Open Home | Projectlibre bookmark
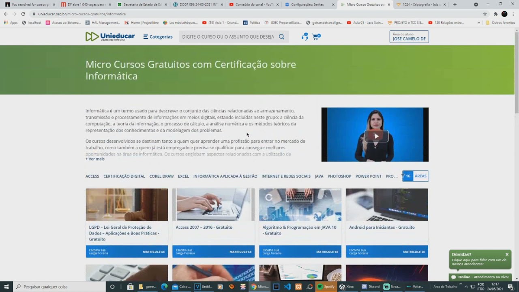Screen dimensions: 519x292 click(x=142, y=23)
